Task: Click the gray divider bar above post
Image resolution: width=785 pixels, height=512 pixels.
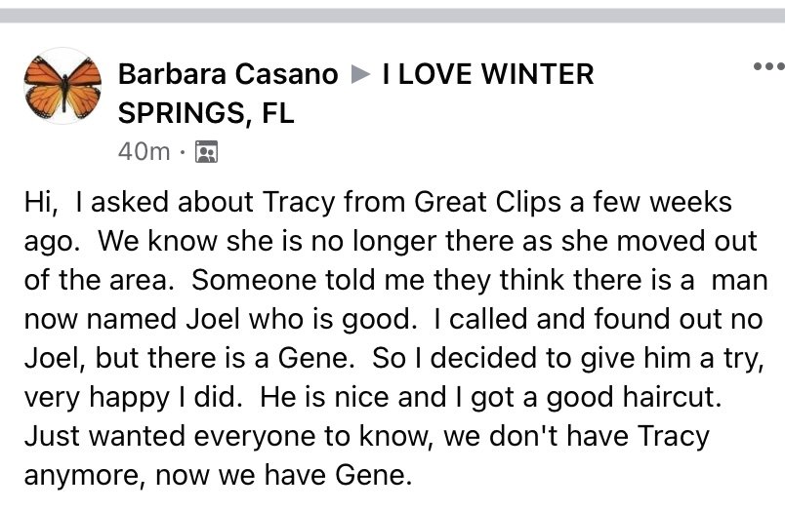Action: coord(392,16)
